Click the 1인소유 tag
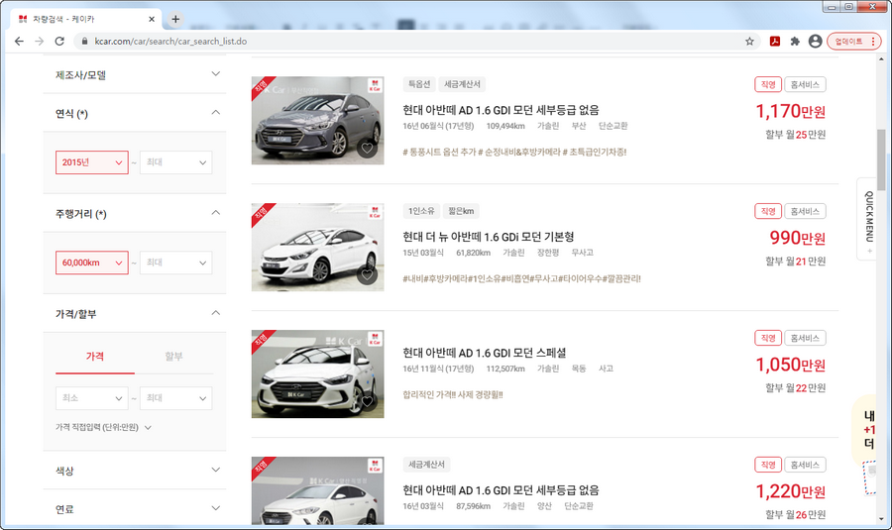Viewport: 892px width, 530px height. click(x=421, y=211)
